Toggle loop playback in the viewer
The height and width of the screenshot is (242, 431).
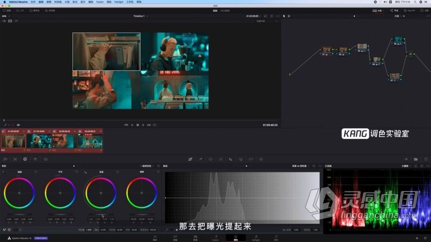coord(155,125)
